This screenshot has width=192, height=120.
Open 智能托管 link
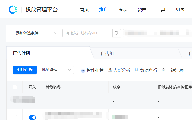pyautogui.click(x=95, y=70)
